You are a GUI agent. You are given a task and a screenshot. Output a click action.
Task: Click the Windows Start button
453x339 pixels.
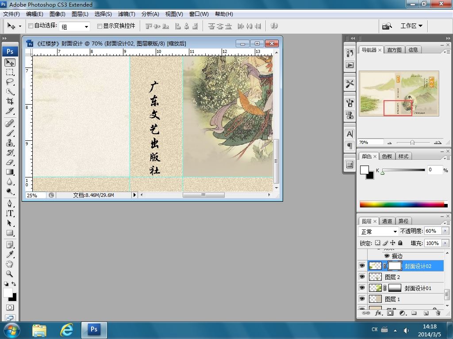12,330
